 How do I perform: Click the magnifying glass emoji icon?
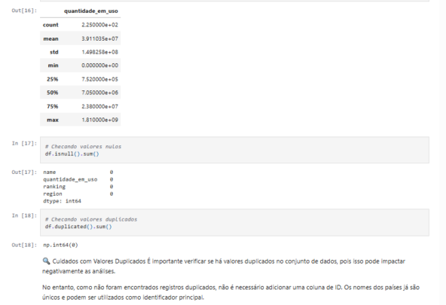pyautogui.click(x=46, y=261)
